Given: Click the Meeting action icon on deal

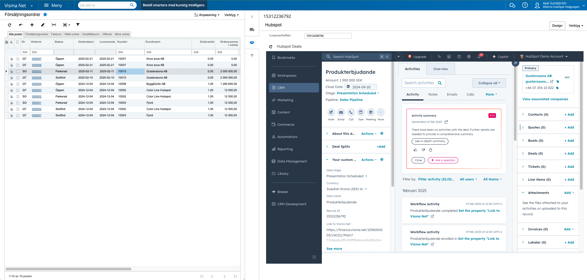Looking at the screenshot, I should (x=371, y=112).
